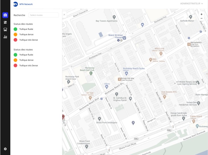Click second orange Trafique dense swatch

15,60
